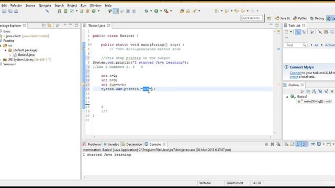Collapse Basics1 node in Outline

coord(287,97)
